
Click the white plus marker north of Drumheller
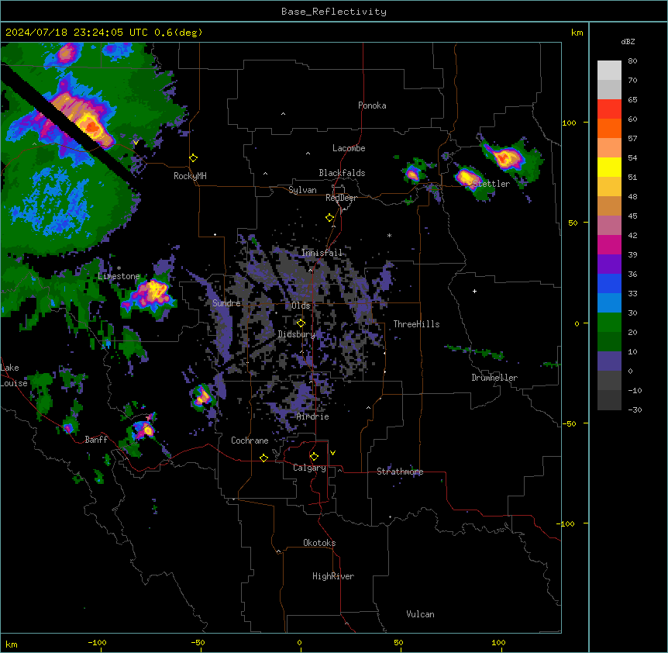pyautogui.click(x=474, y=291)
